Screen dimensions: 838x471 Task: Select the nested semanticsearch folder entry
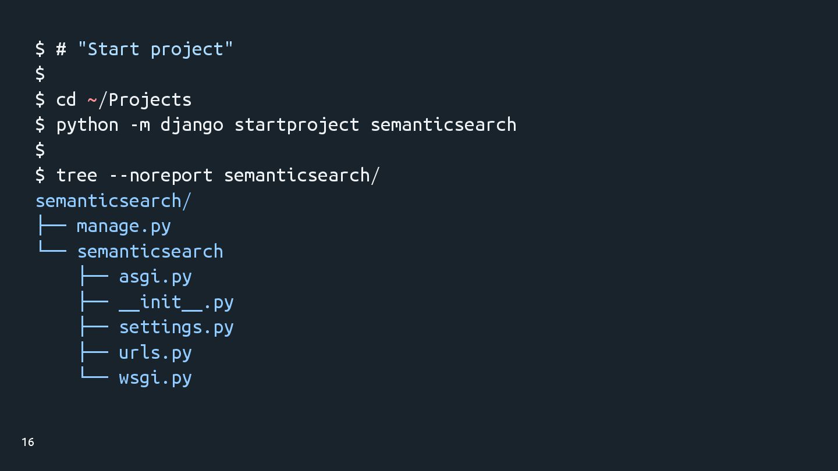(x=150, y=251)
